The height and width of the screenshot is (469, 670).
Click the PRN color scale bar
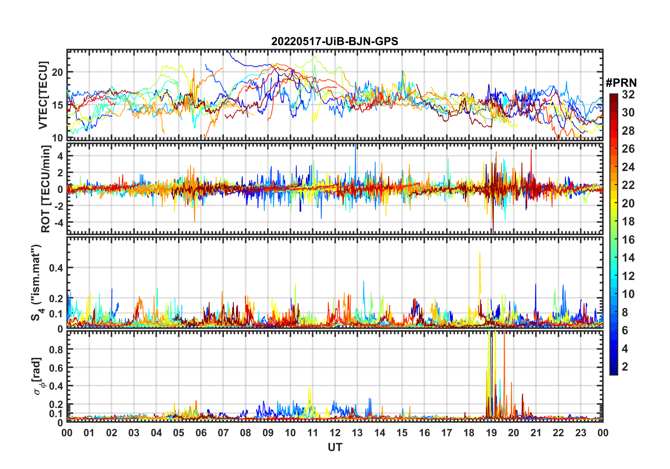coord(614,234)
